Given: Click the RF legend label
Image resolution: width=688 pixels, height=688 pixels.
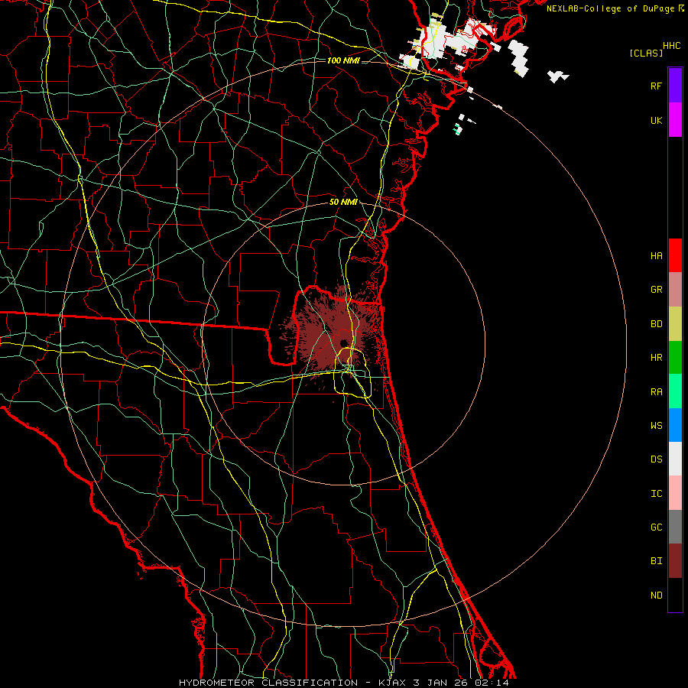Looking at the screenshot, I should point(656,86).
